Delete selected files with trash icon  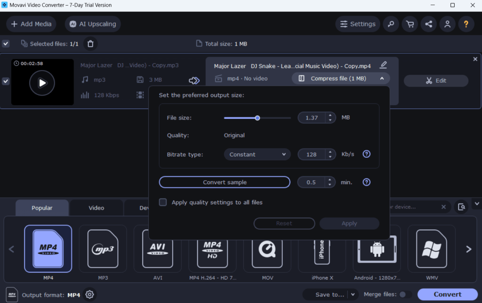tap(90, 44)
